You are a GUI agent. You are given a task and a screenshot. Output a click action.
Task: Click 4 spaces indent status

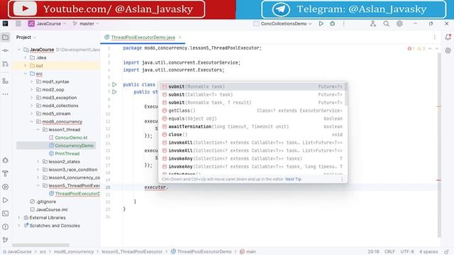(x=428, y=252)
